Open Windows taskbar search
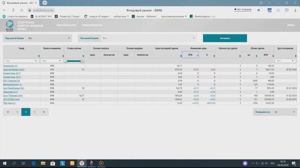 (x=14, y=163)
